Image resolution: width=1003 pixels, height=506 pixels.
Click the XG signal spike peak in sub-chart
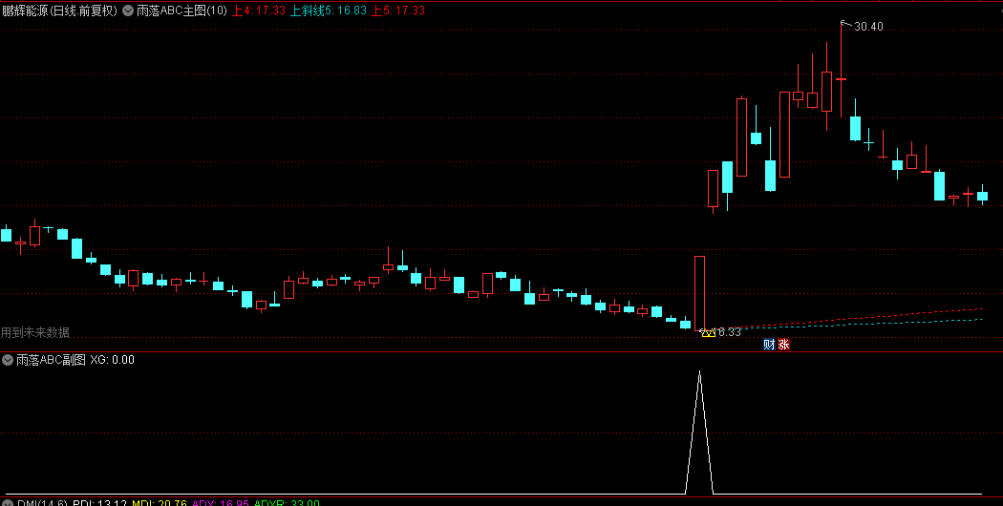pos(699,371)
